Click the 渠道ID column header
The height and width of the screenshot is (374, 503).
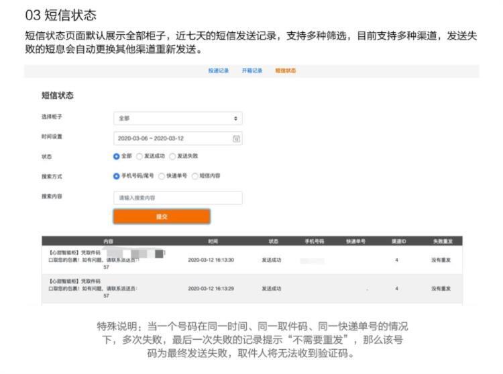tap(399, 240)
